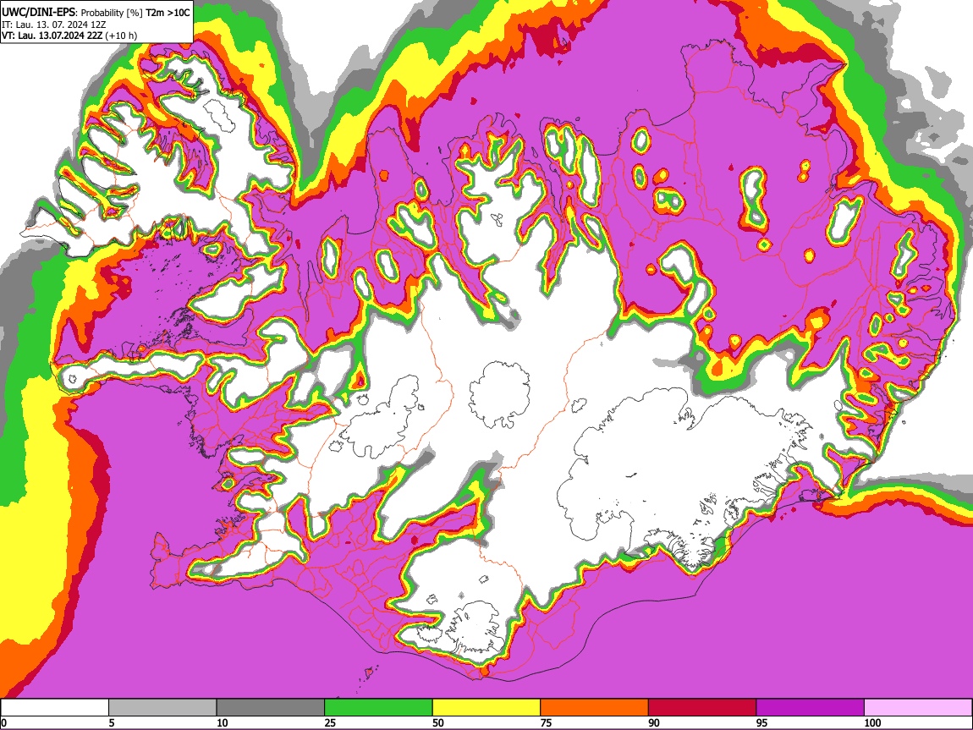Click the yellow 50–75% legend swatch

[x=486, y=707]
